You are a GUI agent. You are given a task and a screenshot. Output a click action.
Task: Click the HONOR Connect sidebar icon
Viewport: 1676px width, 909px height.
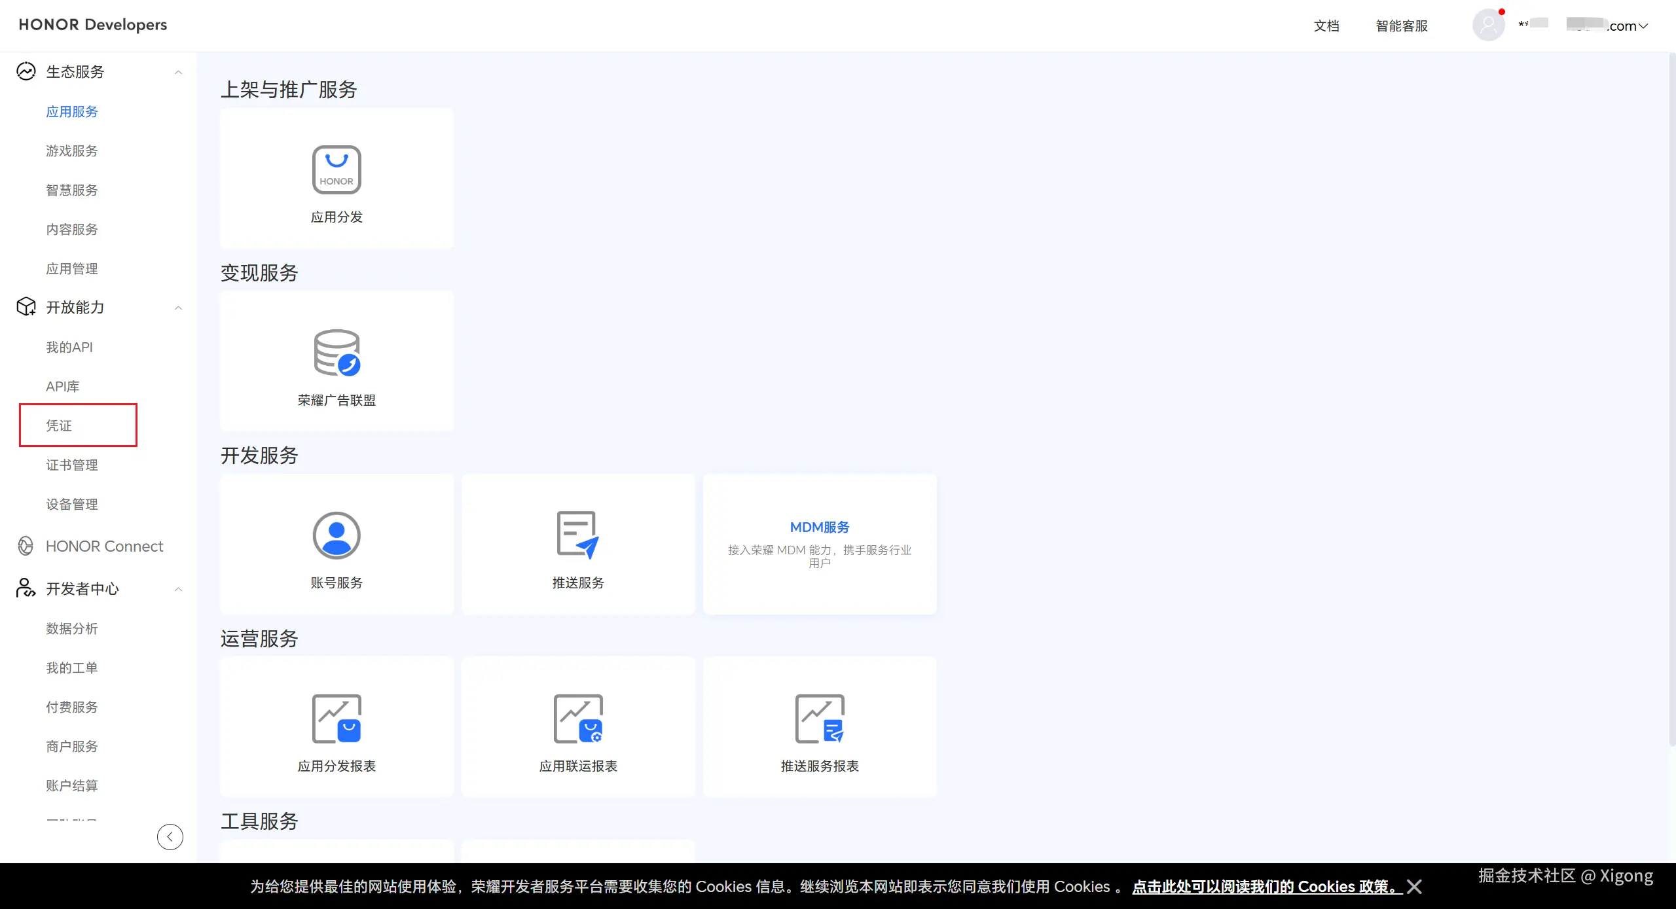pyautogui.click(x=26, y=546)
